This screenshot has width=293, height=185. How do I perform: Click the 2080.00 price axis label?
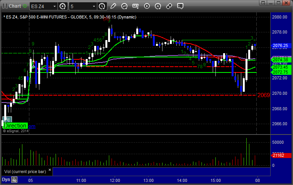point(279,17)
